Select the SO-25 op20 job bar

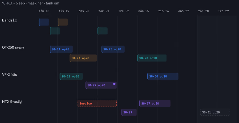click(113, 49)
